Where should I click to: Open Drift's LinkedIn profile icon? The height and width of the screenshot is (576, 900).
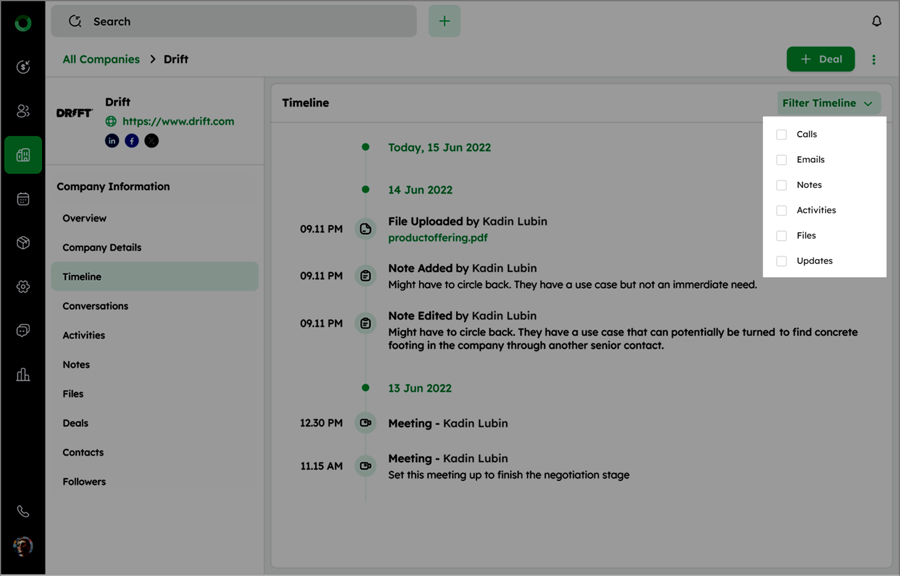(112, 141)
